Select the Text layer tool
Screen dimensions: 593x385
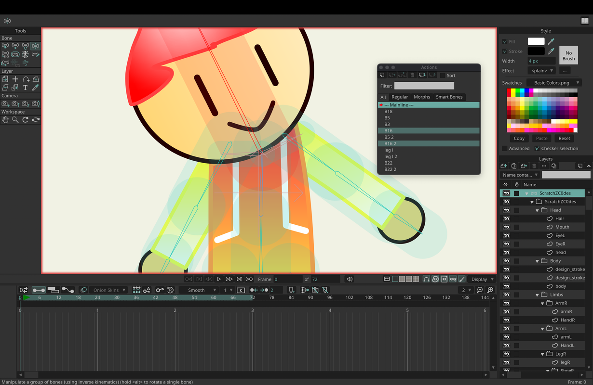26,88
